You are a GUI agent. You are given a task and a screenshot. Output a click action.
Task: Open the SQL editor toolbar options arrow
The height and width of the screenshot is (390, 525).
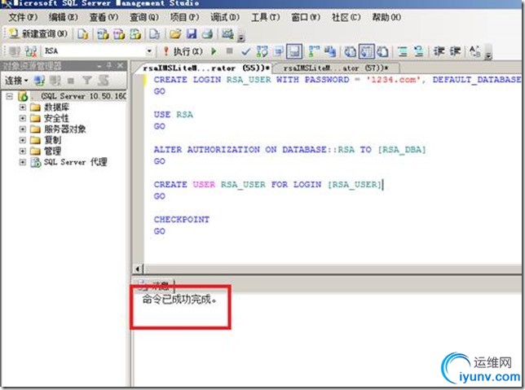tap(488, 55)
